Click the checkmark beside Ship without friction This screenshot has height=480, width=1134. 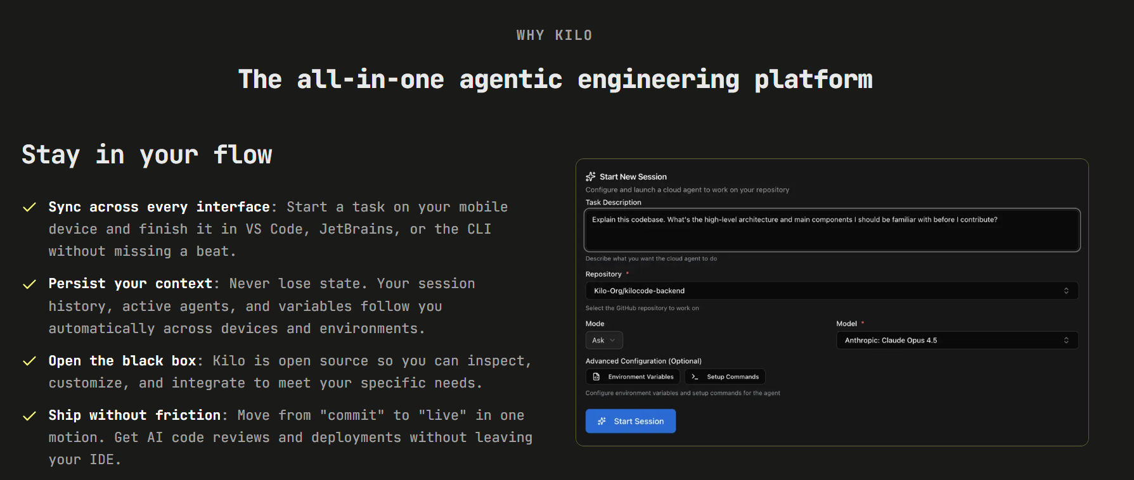pyautogui.click(x=29, y=416)
